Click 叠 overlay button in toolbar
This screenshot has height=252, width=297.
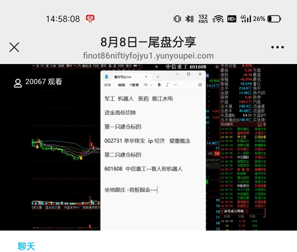pyautogui.click(x=110, y=66)
